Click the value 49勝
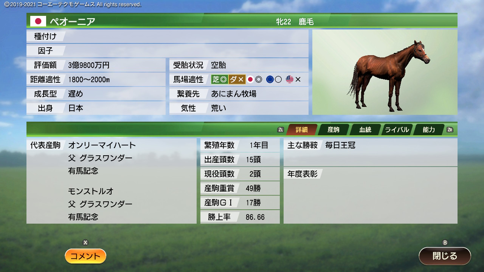Image resolution: width=484 pixels, height=272 pixels. [253, 189]
